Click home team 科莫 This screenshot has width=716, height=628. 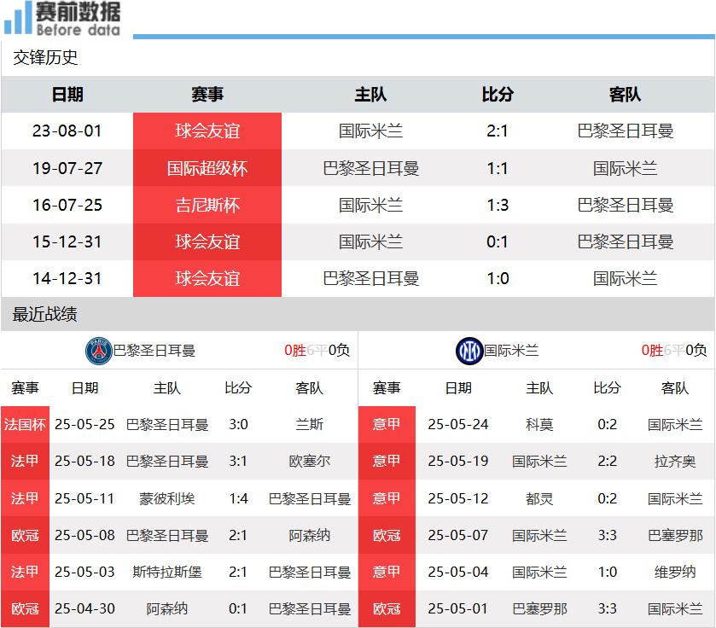pos(539,424)
